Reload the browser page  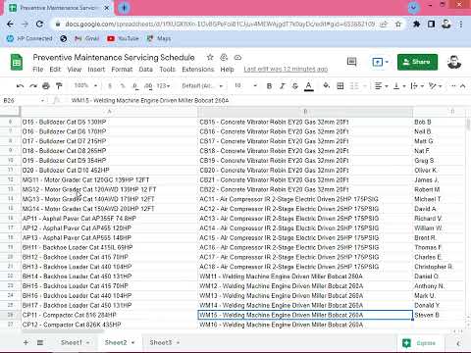click(39, 24)
